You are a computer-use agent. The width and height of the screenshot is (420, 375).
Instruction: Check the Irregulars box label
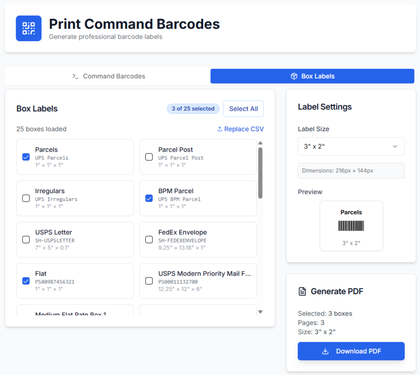pyautogui.click(x=26, y=198)
